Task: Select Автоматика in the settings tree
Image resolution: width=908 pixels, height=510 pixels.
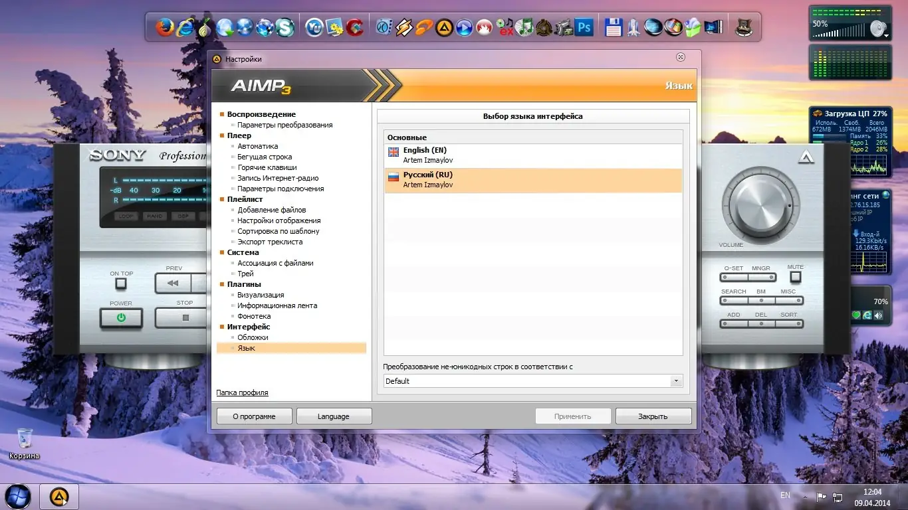Action: [258, 146]
